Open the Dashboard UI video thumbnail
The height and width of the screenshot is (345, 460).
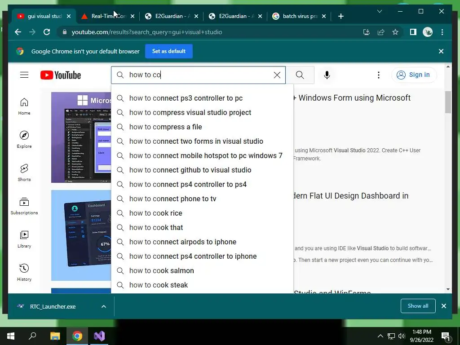(x=81, y=235)
